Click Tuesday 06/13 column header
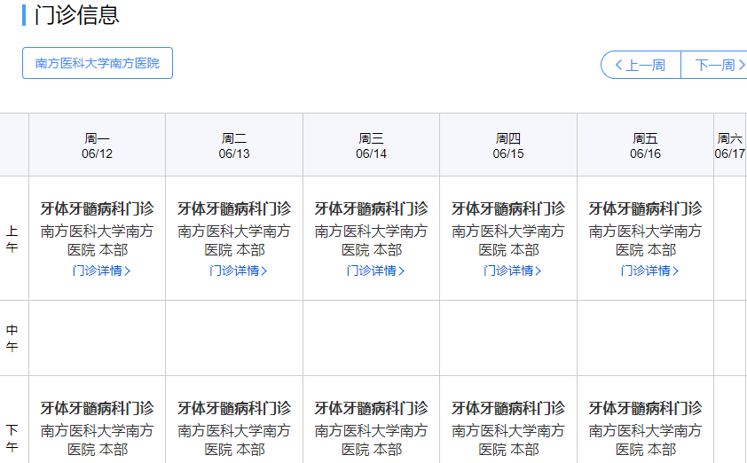Viewport: 747px width, 463px height. click(x=234, y=145)
